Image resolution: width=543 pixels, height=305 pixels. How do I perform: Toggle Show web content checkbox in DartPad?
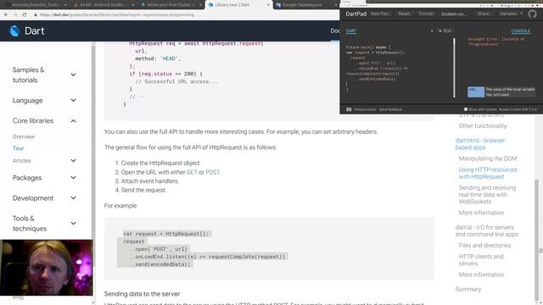(x=466, y=109)
